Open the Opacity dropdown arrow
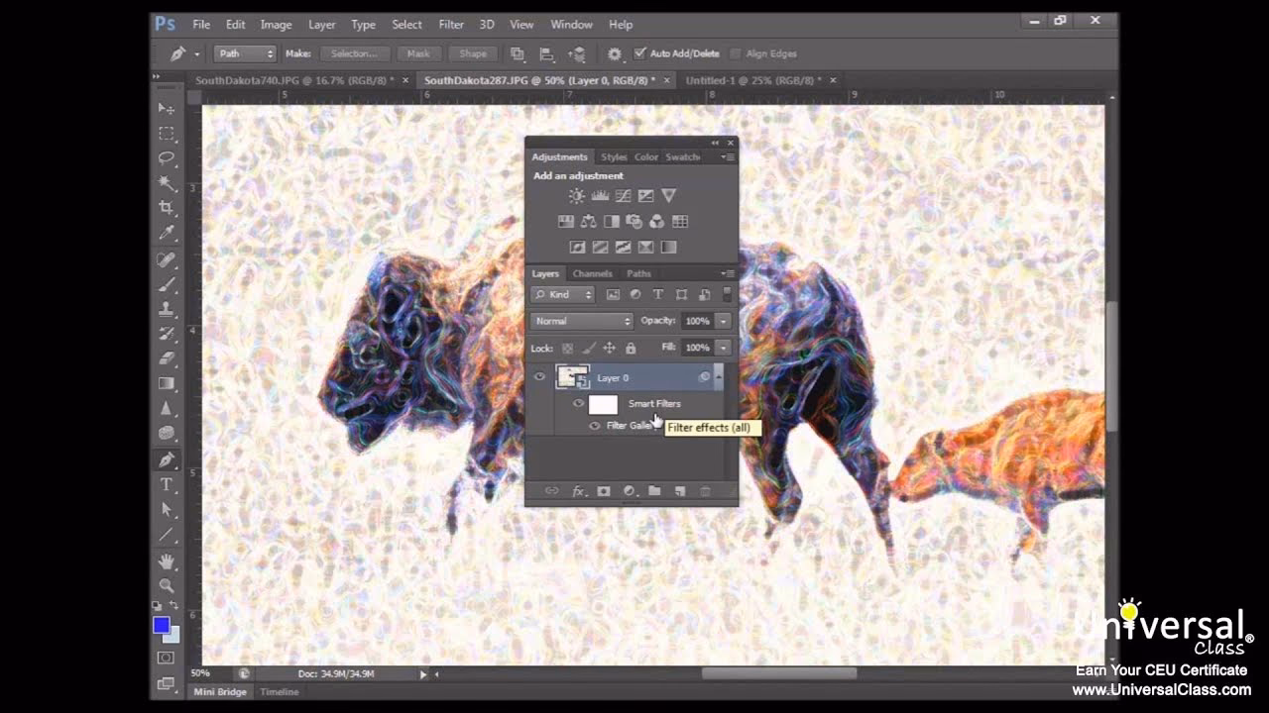The width and height of the screenshot is (1269, 713). (723, 321)
